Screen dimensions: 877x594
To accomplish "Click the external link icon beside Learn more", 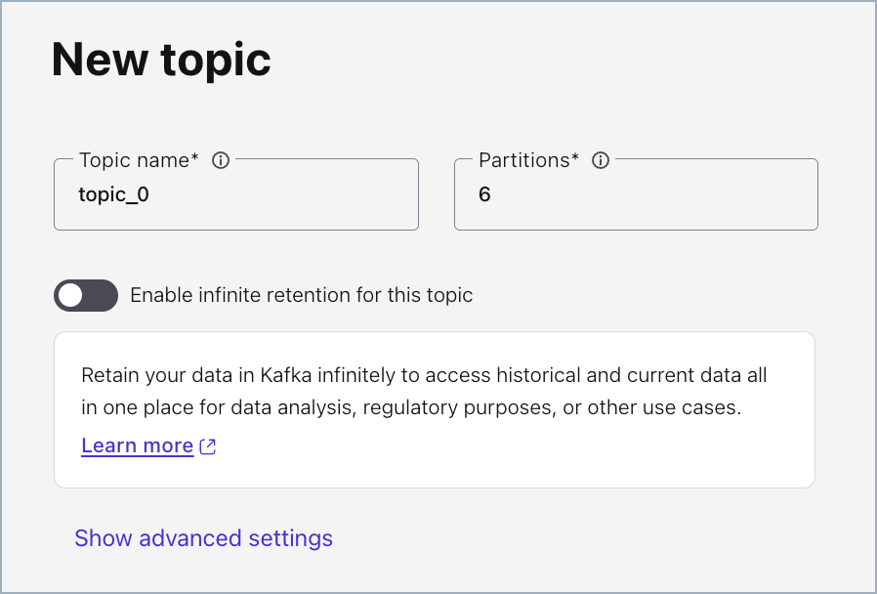I will [206, 445].
